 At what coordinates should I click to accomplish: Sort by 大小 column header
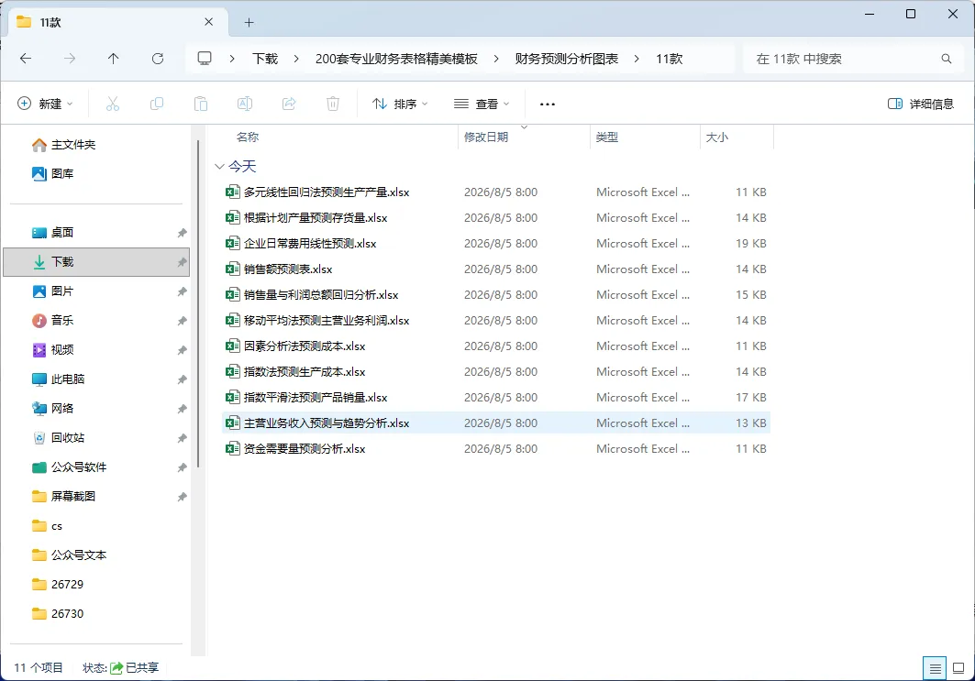(737, 137)
